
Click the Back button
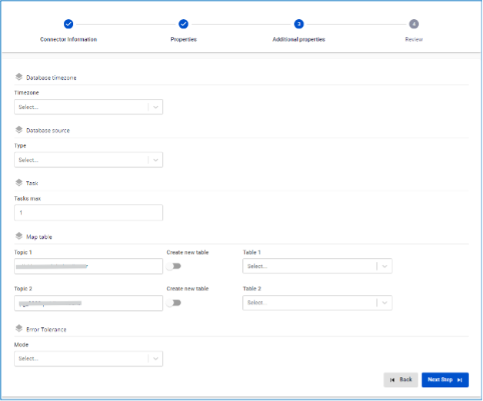click(401, 379)
